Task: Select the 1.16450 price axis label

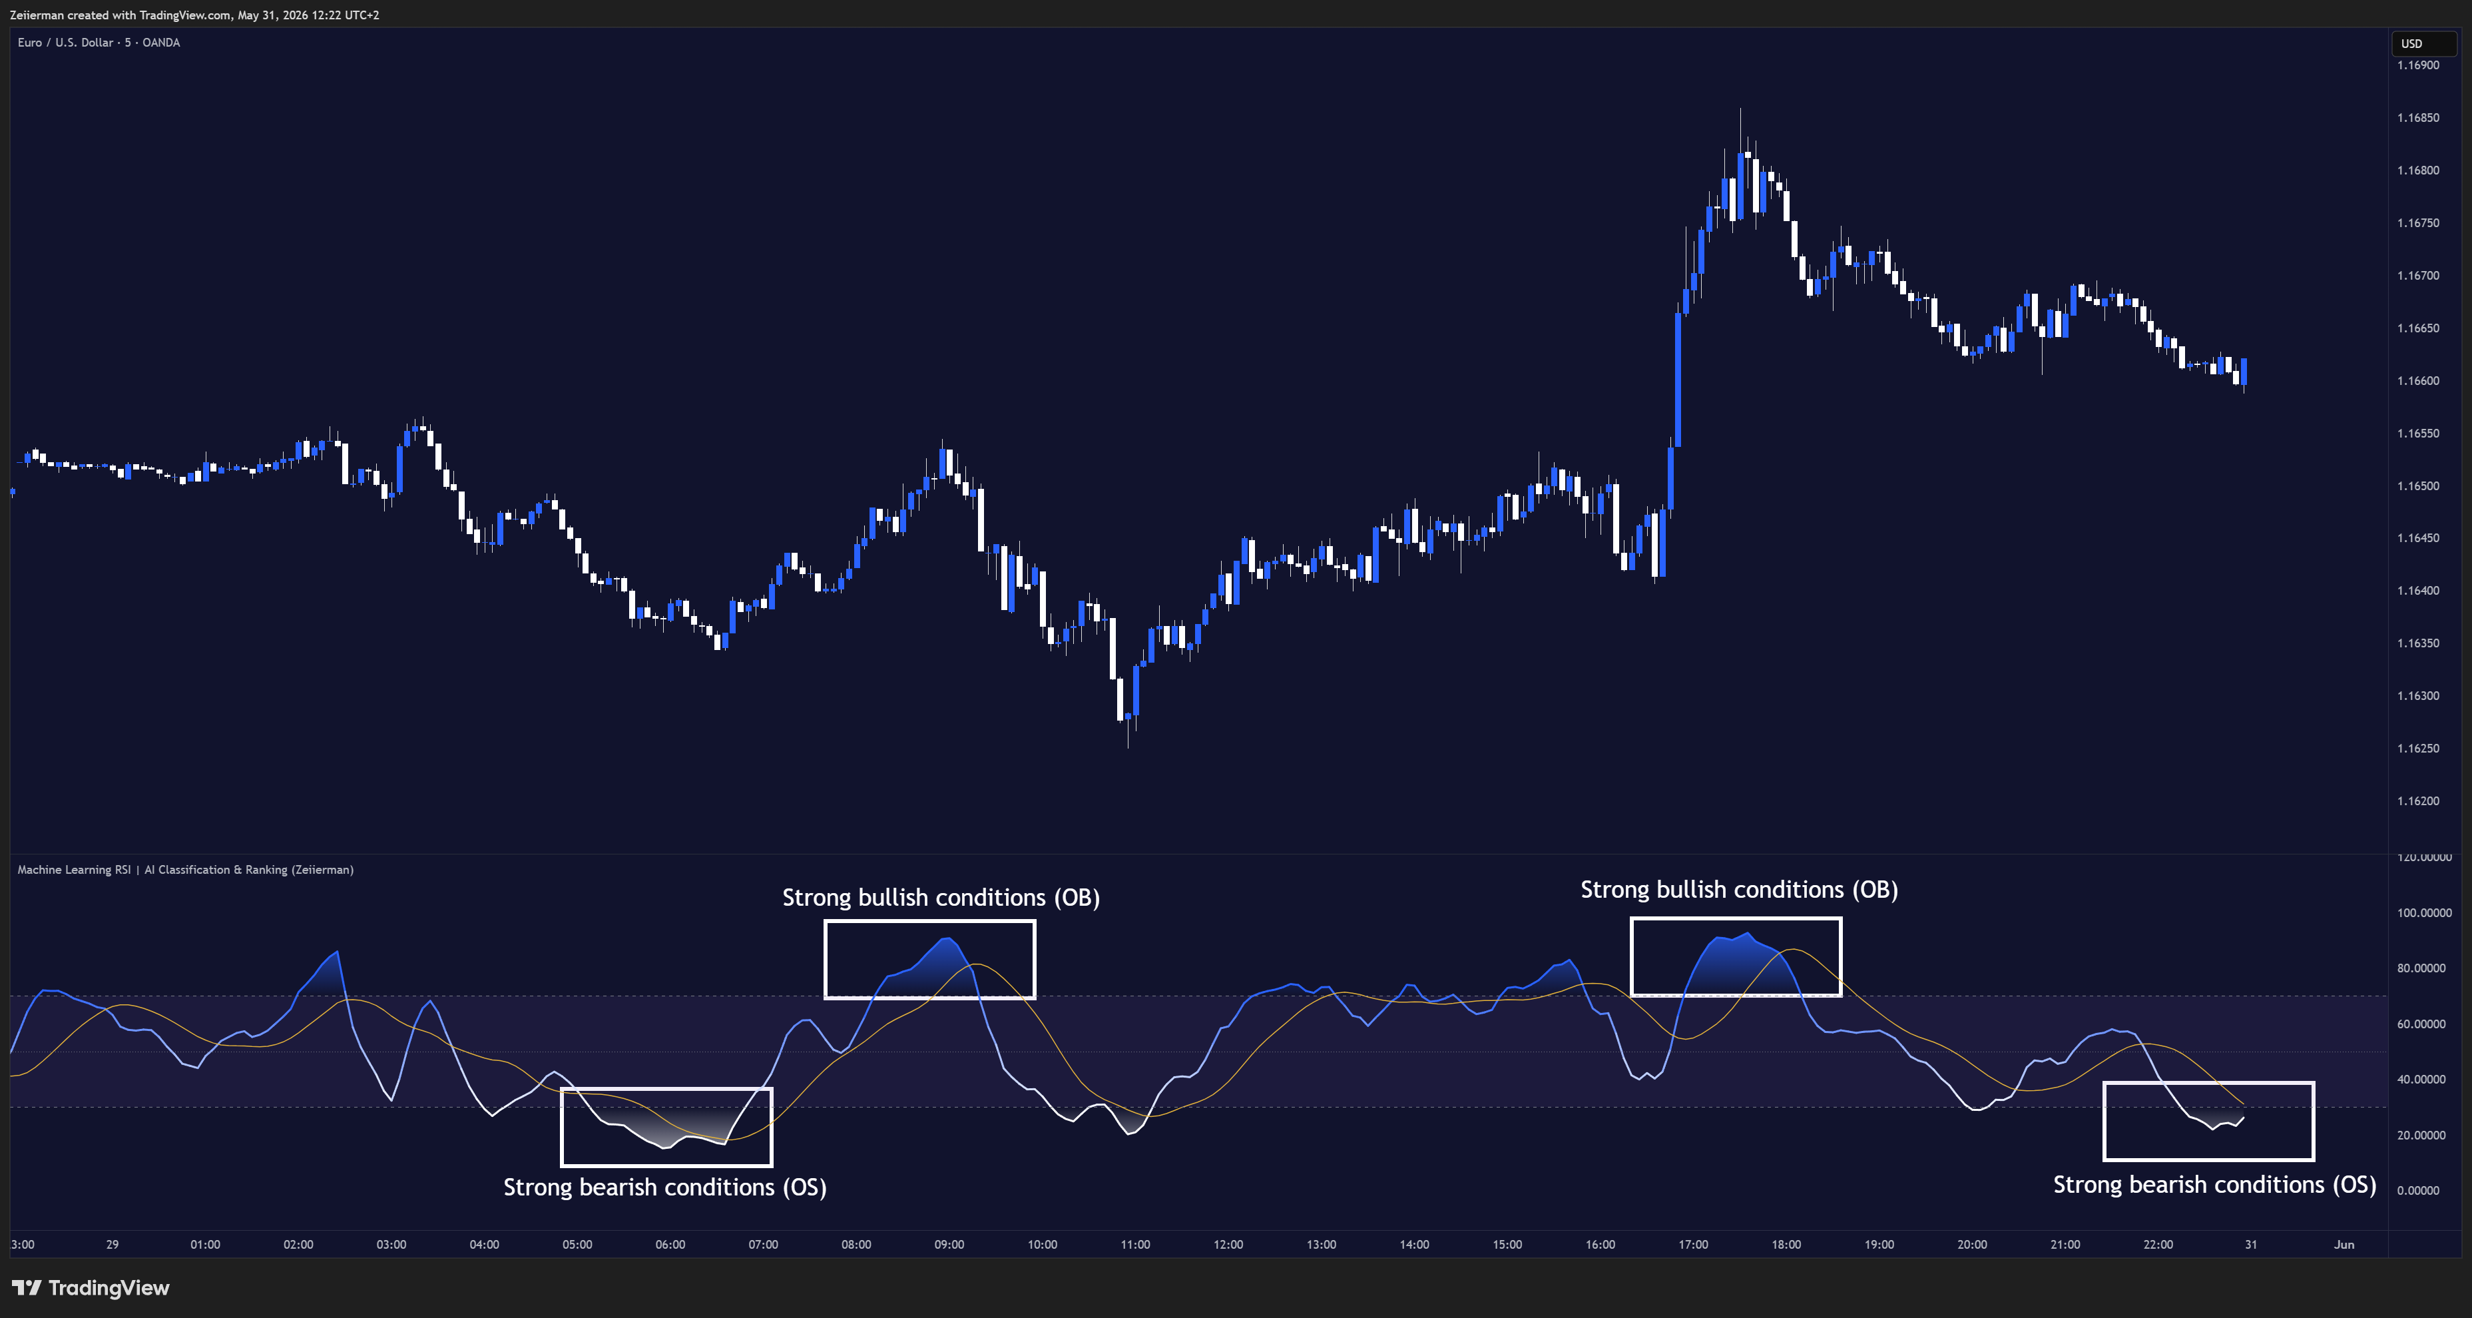Action: pos(2417,539)
